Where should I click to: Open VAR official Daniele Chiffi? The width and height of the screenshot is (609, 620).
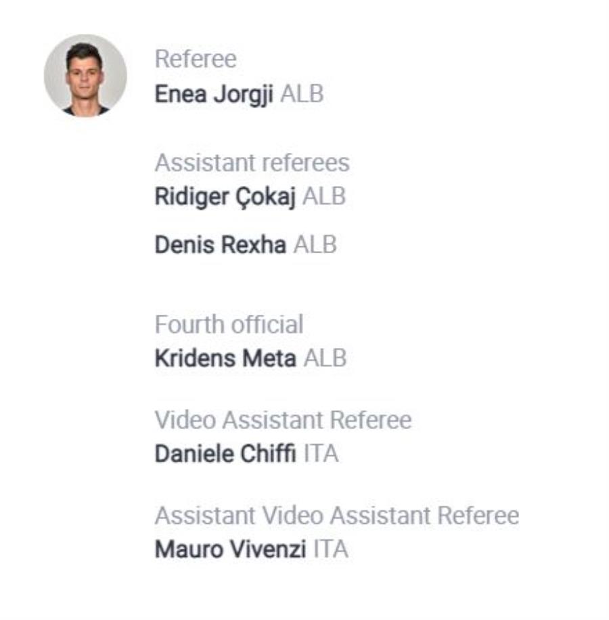click(225, 453)
